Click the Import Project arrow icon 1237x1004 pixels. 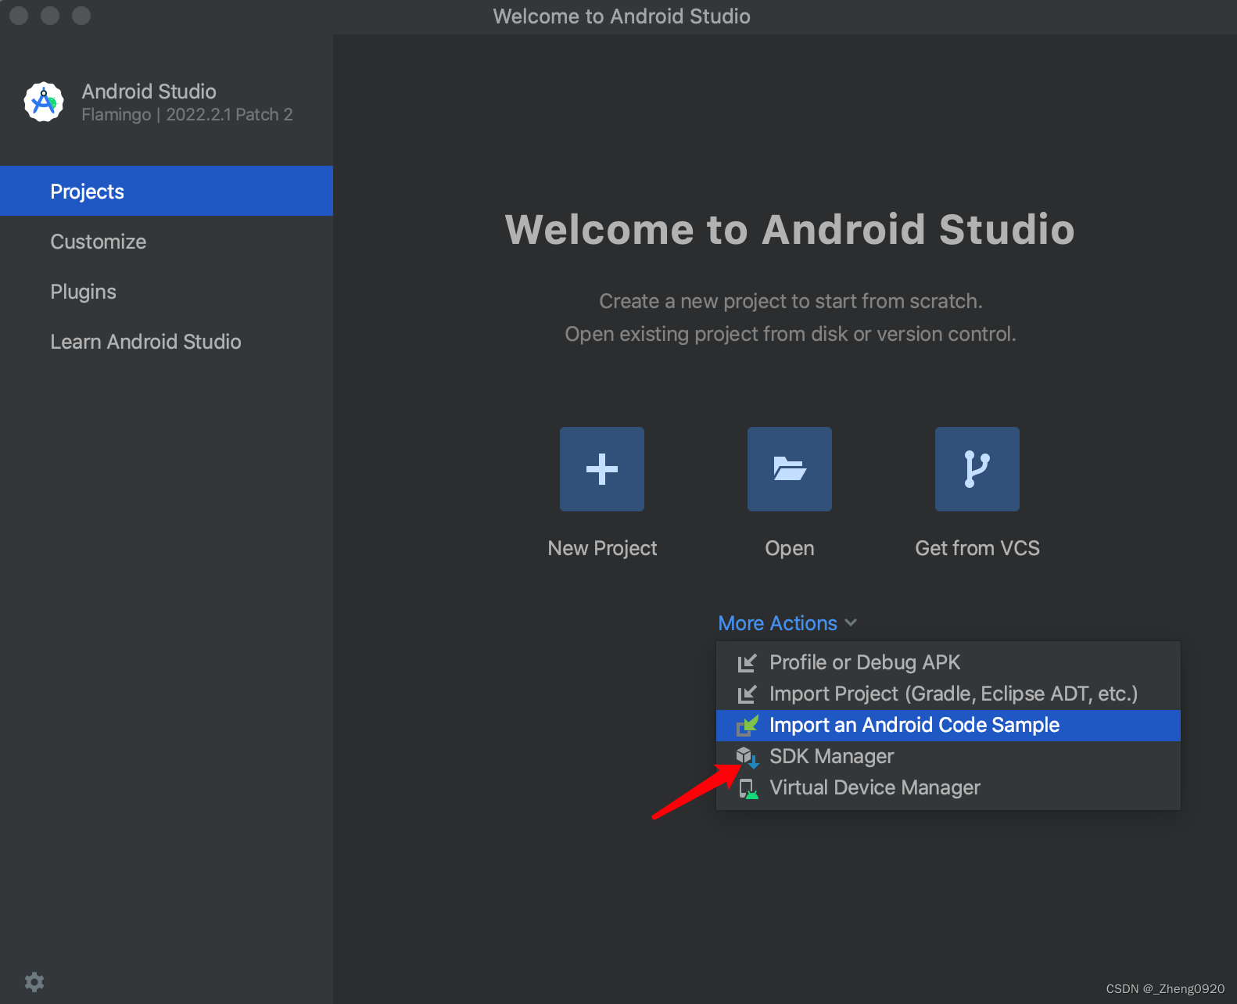(747, 694)
